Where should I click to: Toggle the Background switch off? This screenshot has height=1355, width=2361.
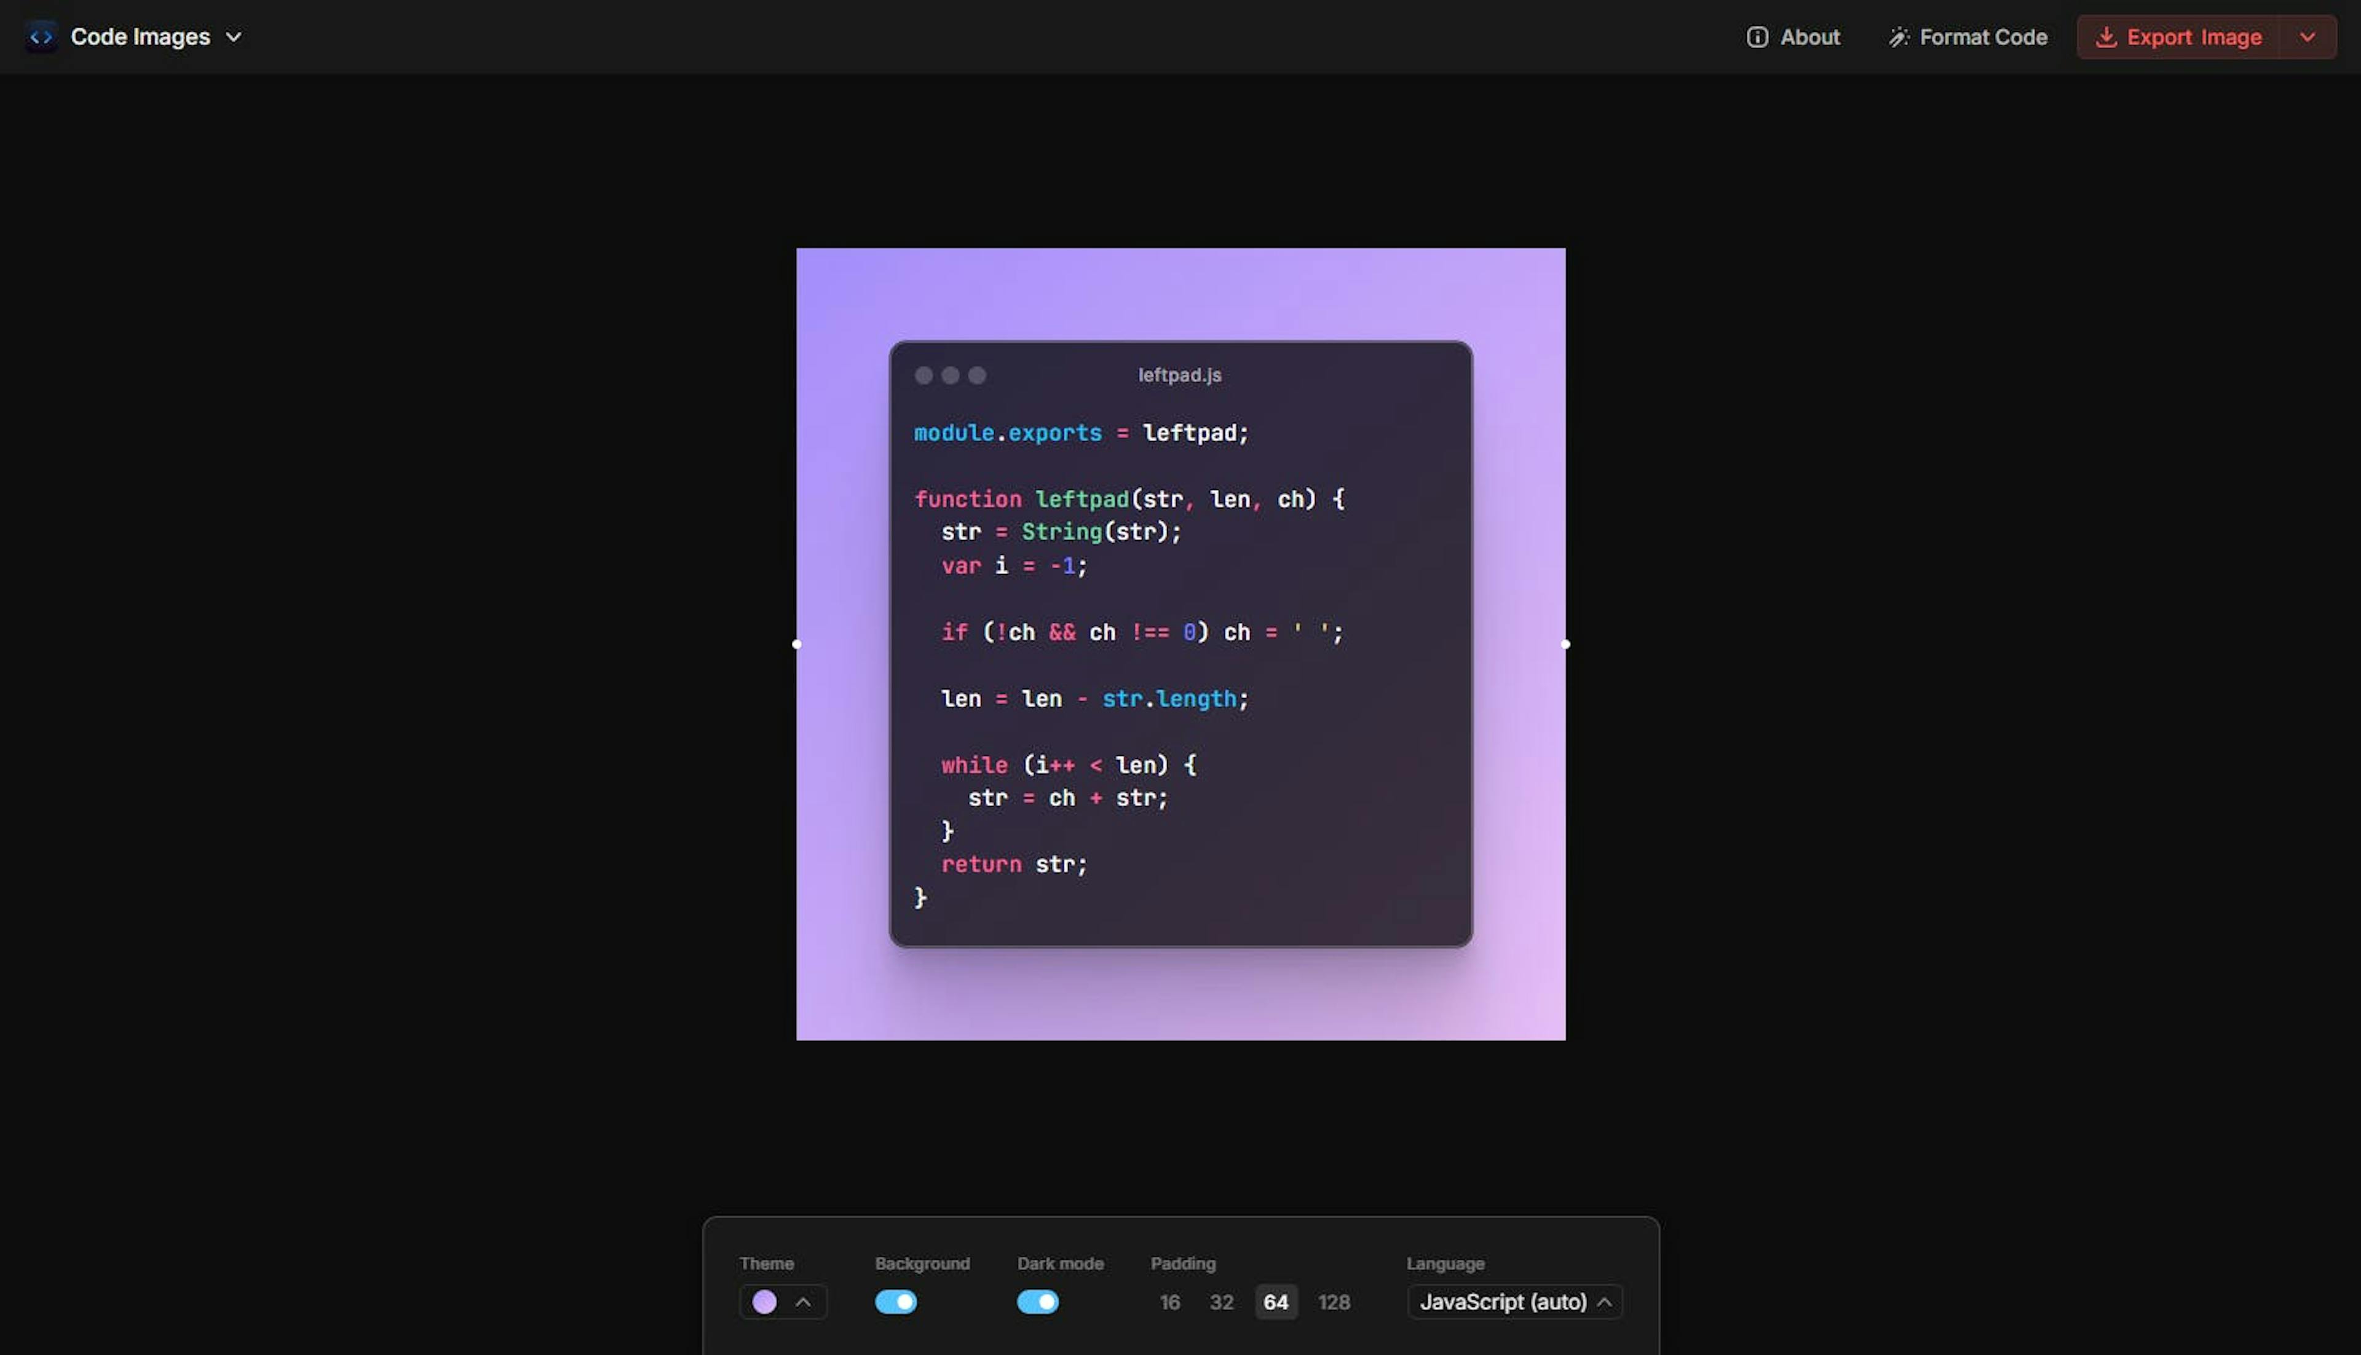coord(896,1302)
